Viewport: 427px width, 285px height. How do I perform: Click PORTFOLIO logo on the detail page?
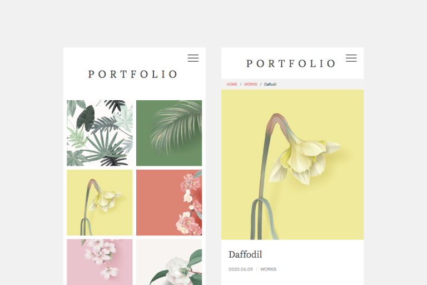291,63
